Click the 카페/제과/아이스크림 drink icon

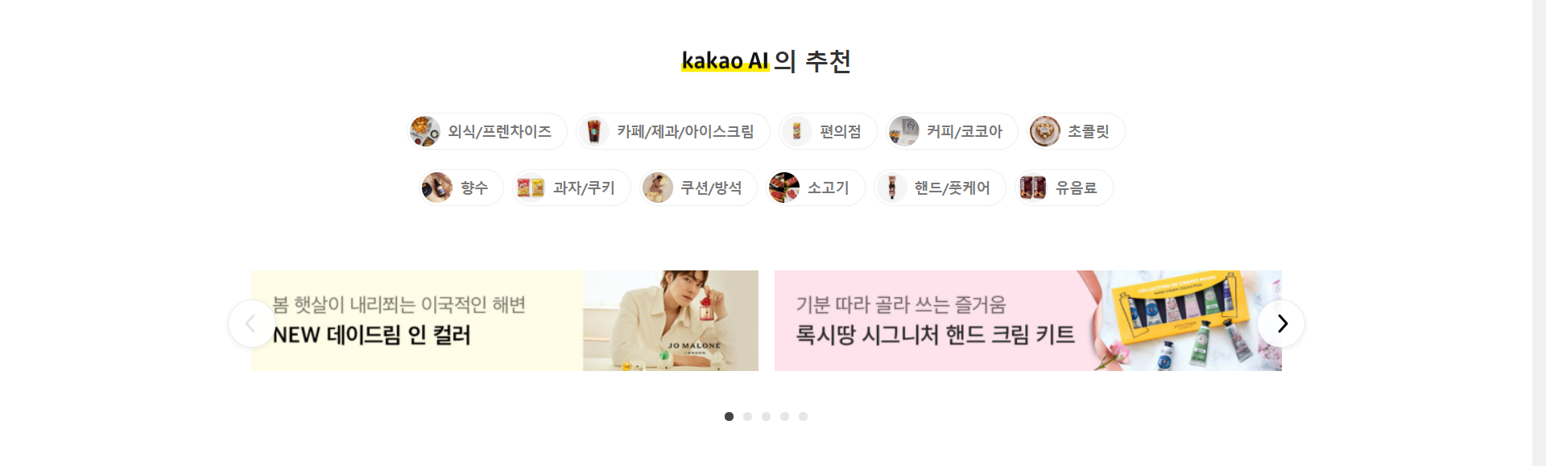coord(594,131)
